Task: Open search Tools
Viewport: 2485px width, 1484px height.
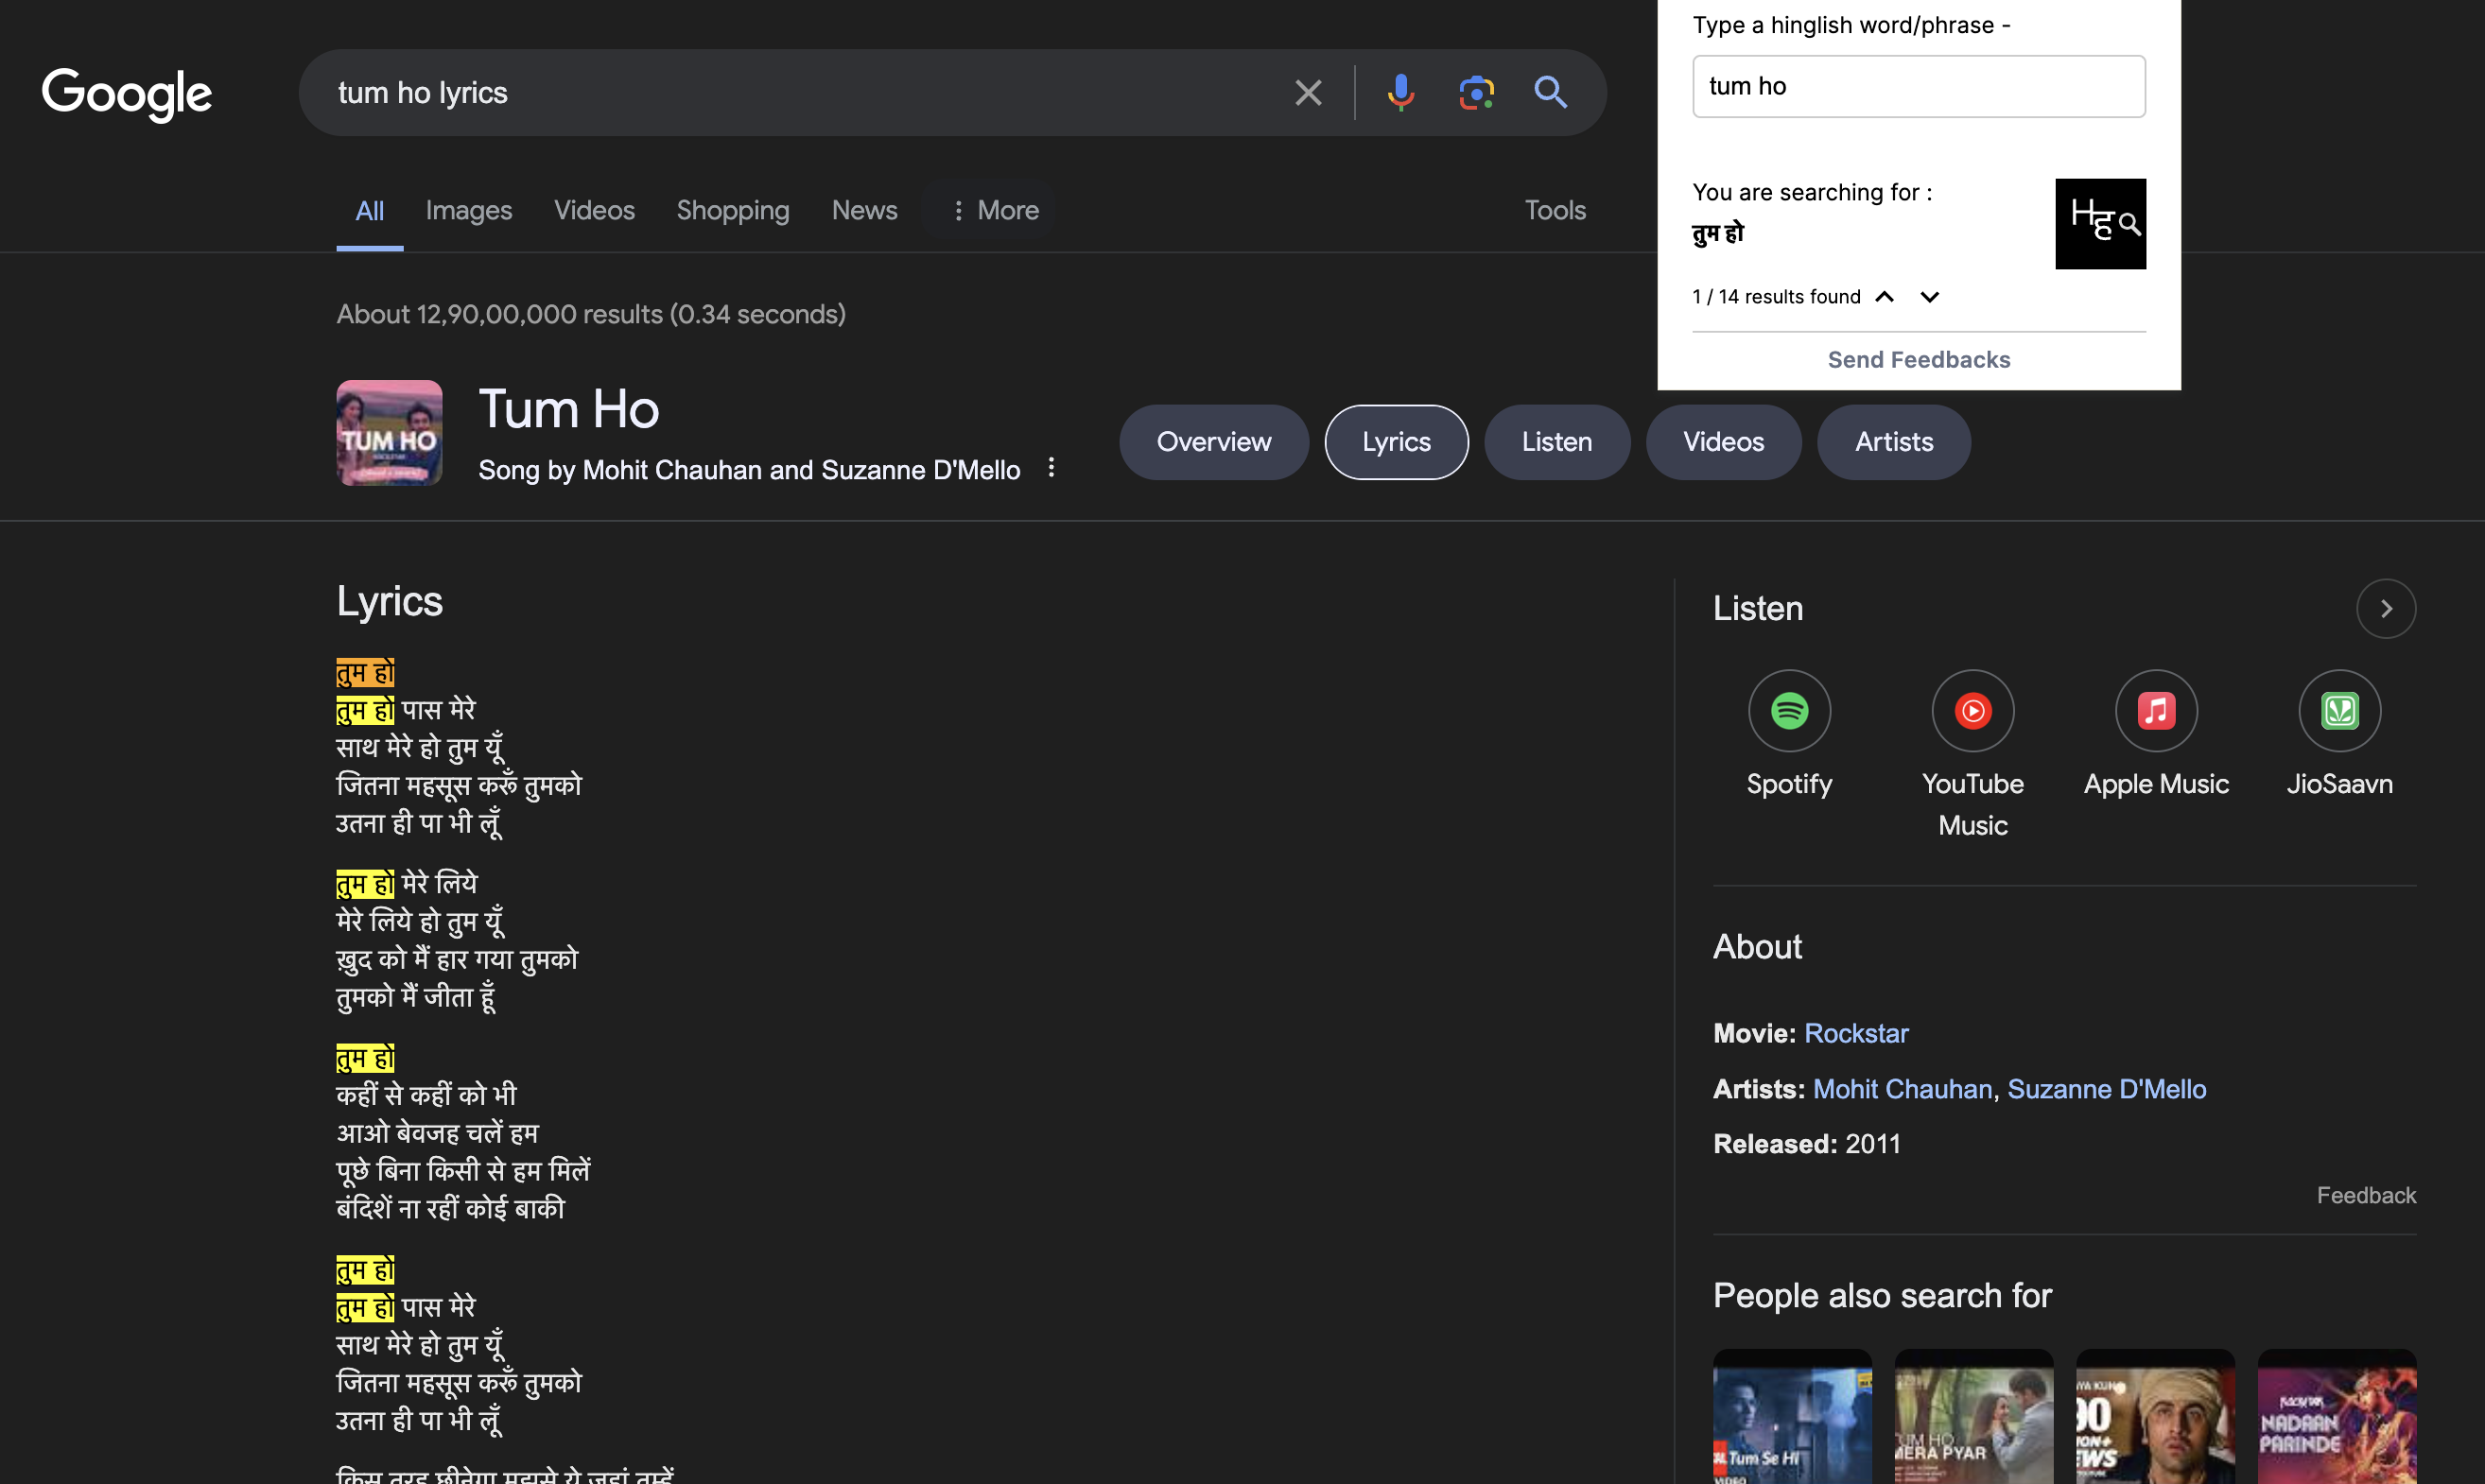Action: 1555,210
